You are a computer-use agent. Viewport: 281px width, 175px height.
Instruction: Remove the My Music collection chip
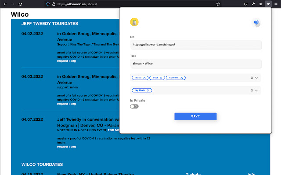[x=148, y=91]
